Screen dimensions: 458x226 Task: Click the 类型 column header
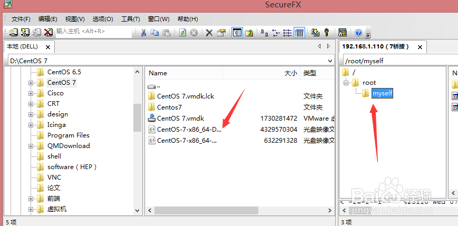click(x=317, y=73)
